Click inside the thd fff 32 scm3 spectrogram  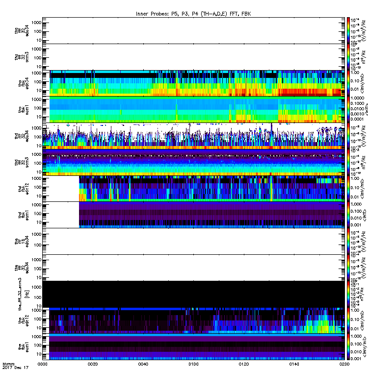click(193, 162)
